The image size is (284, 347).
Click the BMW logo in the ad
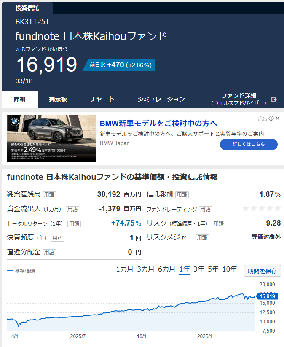click(x=15, y=123)
